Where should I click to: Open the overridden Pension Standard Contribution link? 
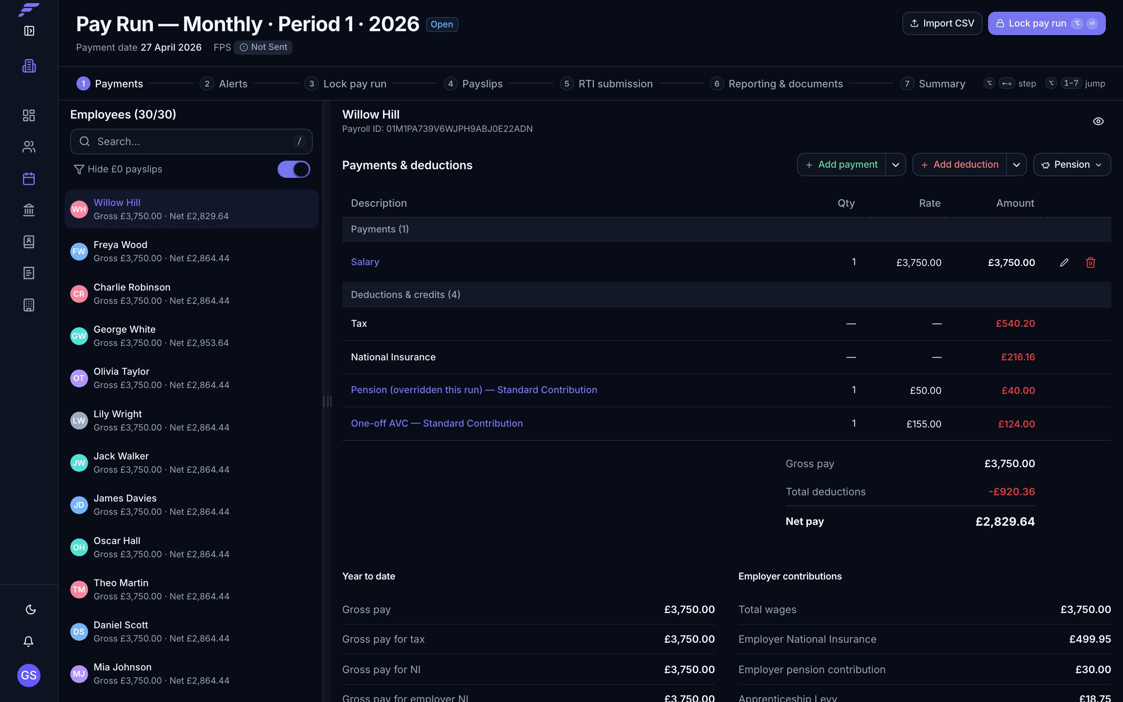pyautogui.click(x=474, y=390)
